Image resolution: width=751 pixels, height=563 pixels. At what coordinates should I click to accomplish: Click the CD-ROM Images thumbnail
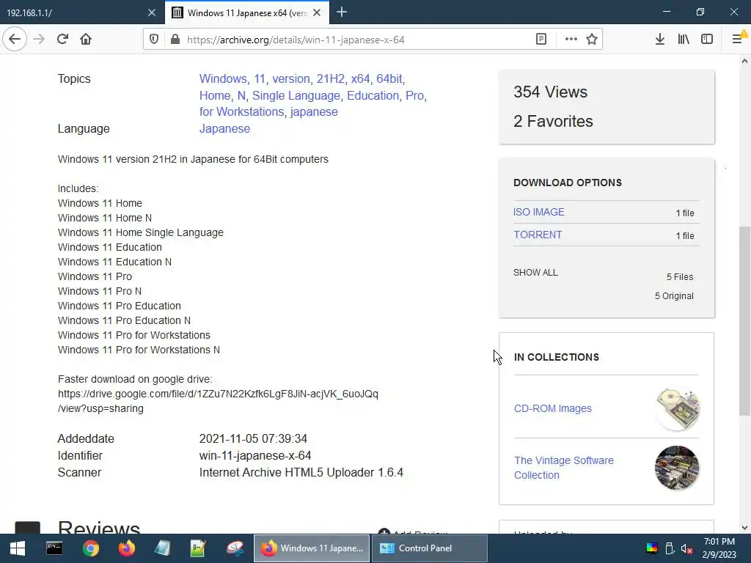pyautogui.click(x=678, y=408)
